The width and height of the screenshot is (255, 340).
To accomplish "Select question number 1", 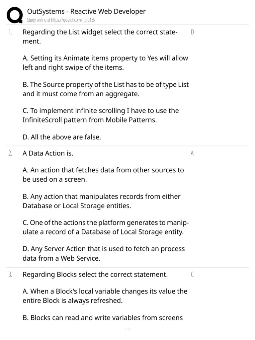I will [x=10, y=32].
